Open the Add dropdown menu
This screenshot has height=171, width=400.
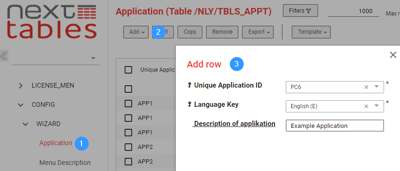coord(136,32)
